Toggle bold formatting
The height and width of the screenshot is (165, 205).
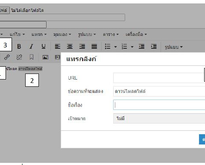coord(19,47)
